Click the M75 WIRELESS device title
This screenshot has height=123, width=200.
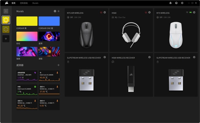click(x=163, y=13)
